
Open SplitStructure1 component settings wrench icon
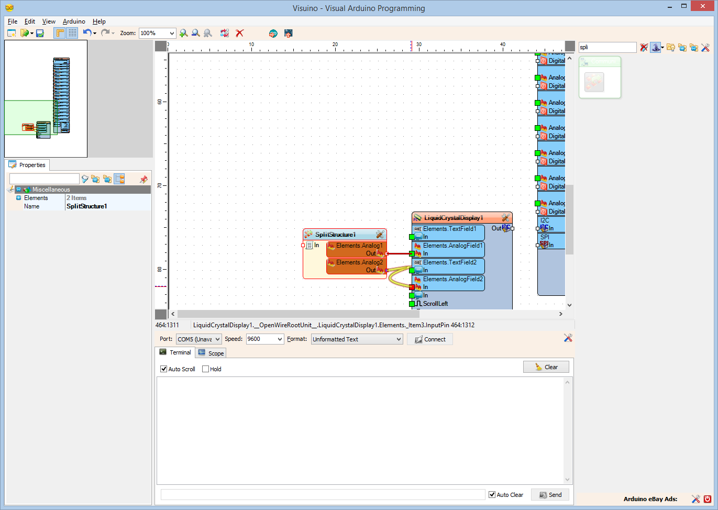[380, 235]
